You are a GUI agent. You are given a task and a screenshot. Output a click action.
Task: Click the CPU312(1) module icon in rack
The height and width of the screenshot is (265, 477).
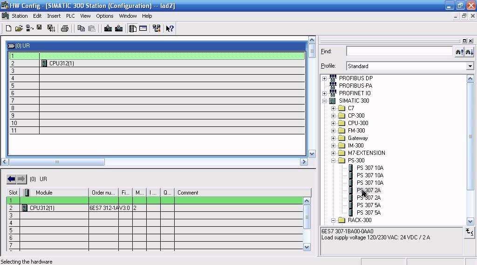(44, 63)
